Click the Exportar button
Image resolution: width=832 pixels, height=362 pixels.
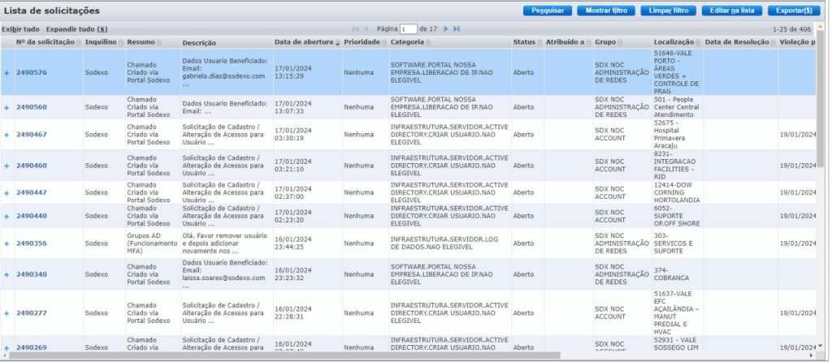click(x=793, y=11)
